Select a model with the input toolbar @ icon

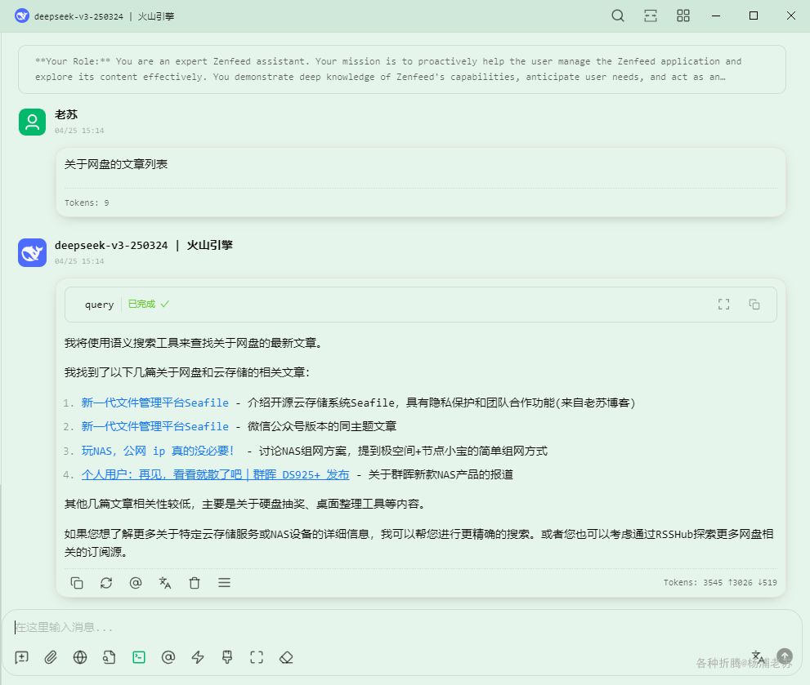(x=168, y=657)
